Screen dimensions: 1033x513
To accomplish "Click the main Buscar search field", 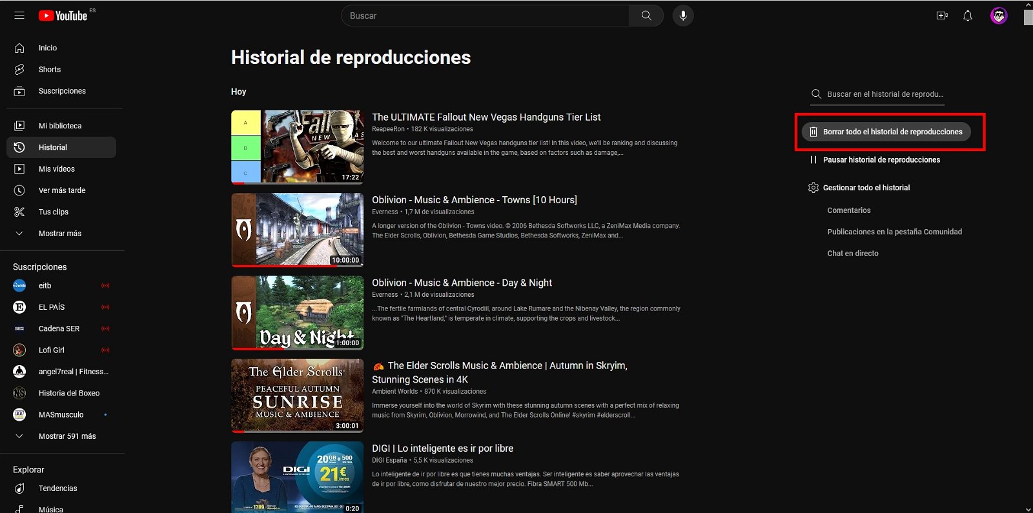I will pyautogui.click(x=486, y=15).
